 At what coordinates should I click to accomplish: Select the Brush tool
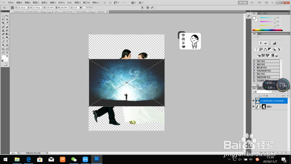point(7,27)
